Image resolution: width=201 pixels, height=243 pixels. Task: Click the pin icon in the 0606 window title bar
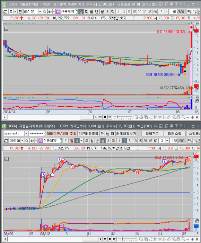pyautogui.click(x=172, y=126)
